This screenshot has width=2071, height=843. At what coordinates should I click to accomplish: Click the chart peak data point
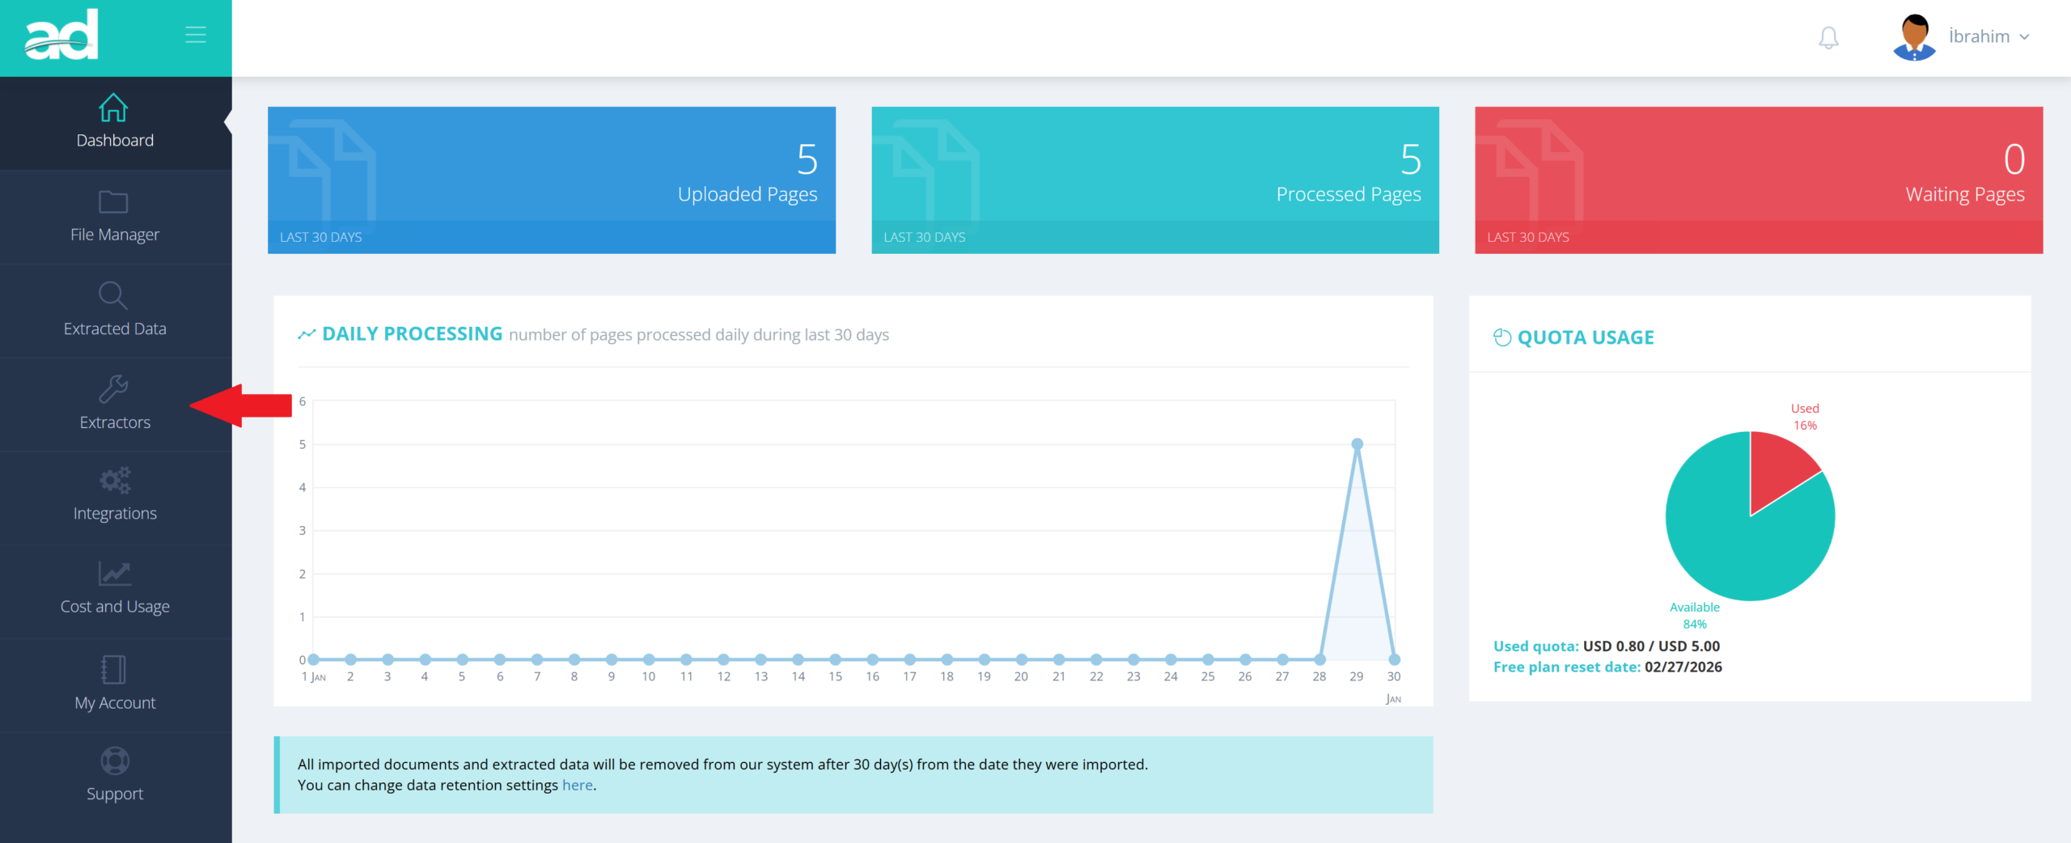[1357, 444]
